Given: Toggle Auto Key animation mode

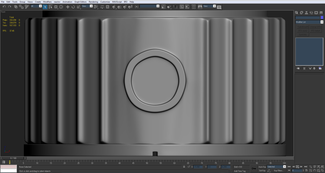Looking at the screenshot, I should point(262,167).
